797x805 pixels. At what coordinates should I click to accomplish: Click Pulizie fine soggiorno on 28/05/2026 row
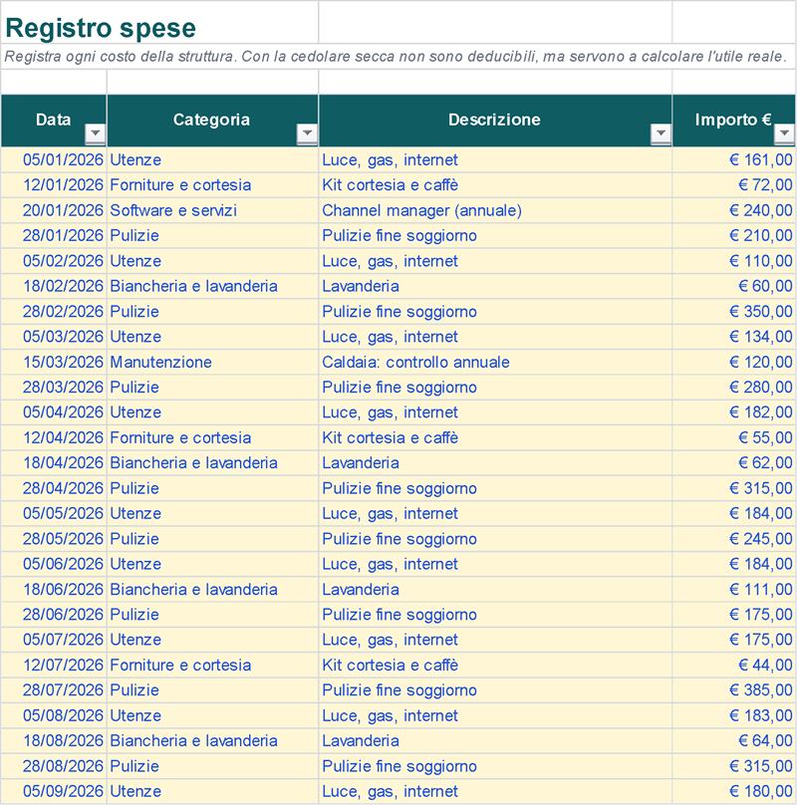495,539
